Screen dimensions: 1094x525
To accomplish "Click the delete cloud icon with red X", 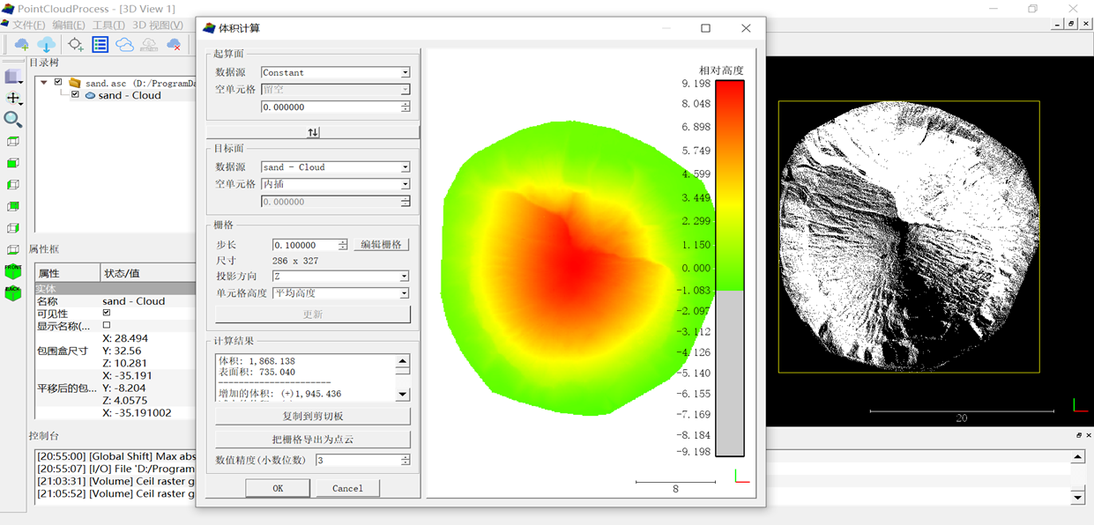I will point(174,45).
